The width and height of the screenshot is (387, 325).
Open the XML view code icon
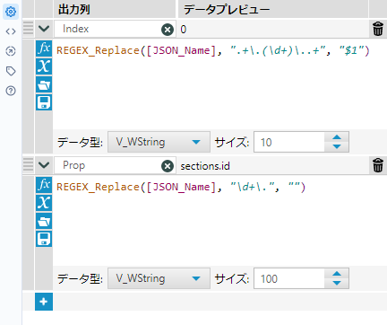[11, 31]
